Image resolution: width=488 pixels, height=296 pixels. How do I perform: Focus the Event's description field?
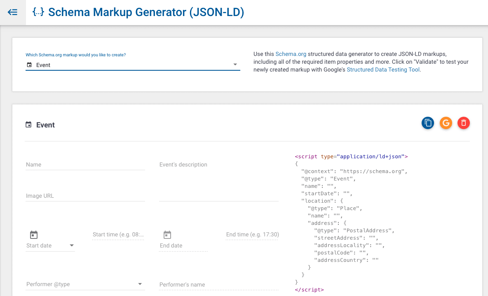[219, 180]
